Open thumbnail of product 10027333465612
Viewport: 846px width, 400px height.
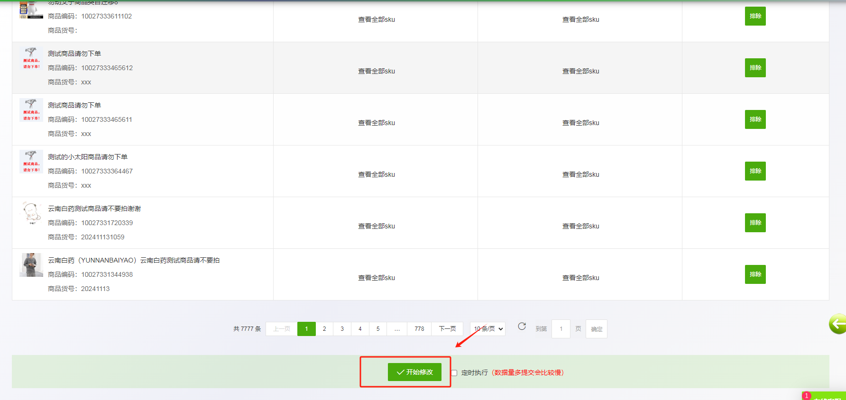tap(31, 58)
